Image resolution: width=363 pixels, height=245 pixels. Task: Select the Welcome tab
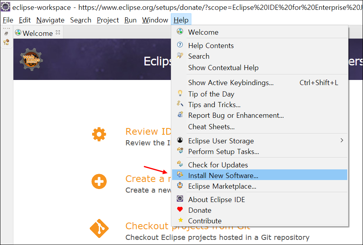pos(37,33)
